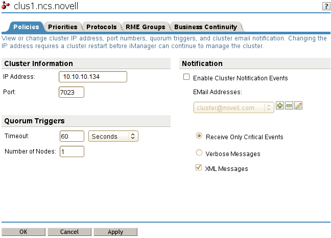
Task: Select Receive Only Critical Events option
Action: pyautogui.click(x=199, y=136)
